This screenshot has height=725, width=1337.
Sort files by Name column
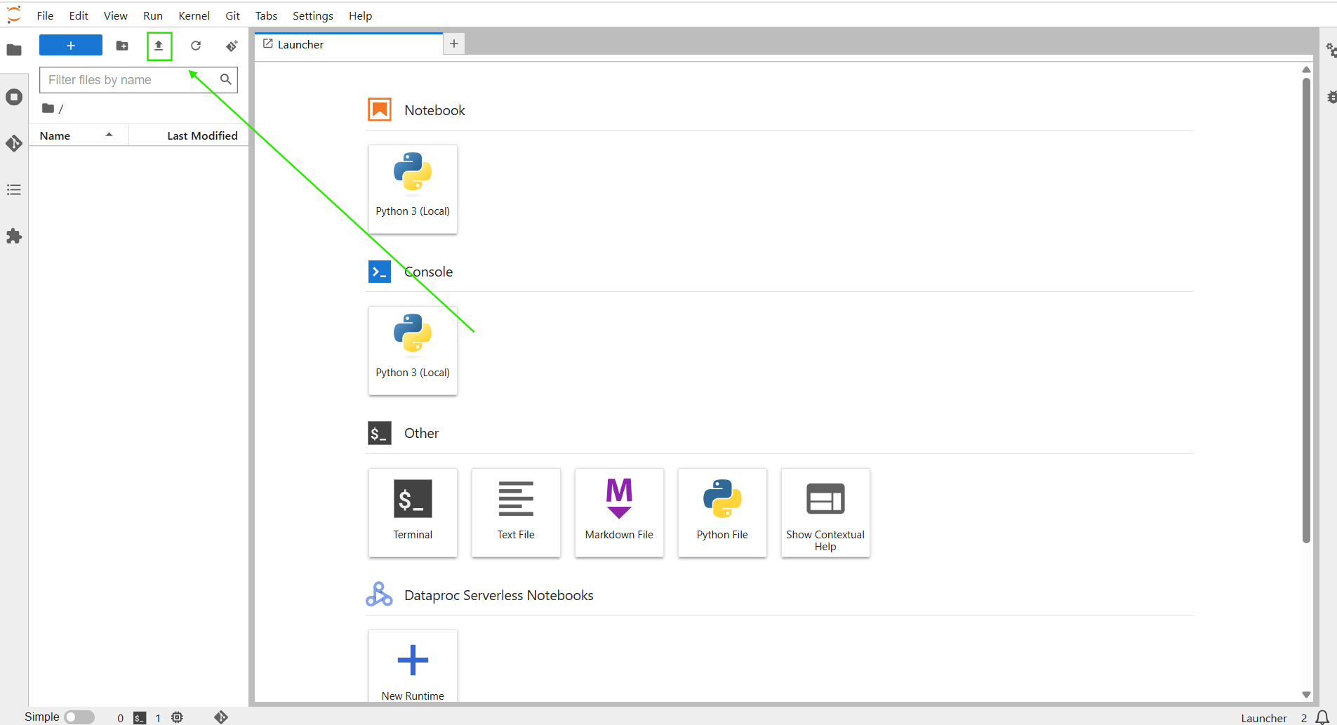click(55, 136)
